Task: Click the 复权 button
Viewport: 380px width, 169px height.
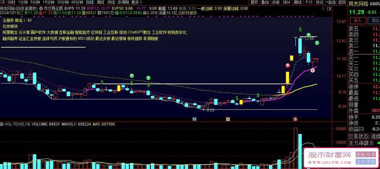Action: [x=254, y=2]
